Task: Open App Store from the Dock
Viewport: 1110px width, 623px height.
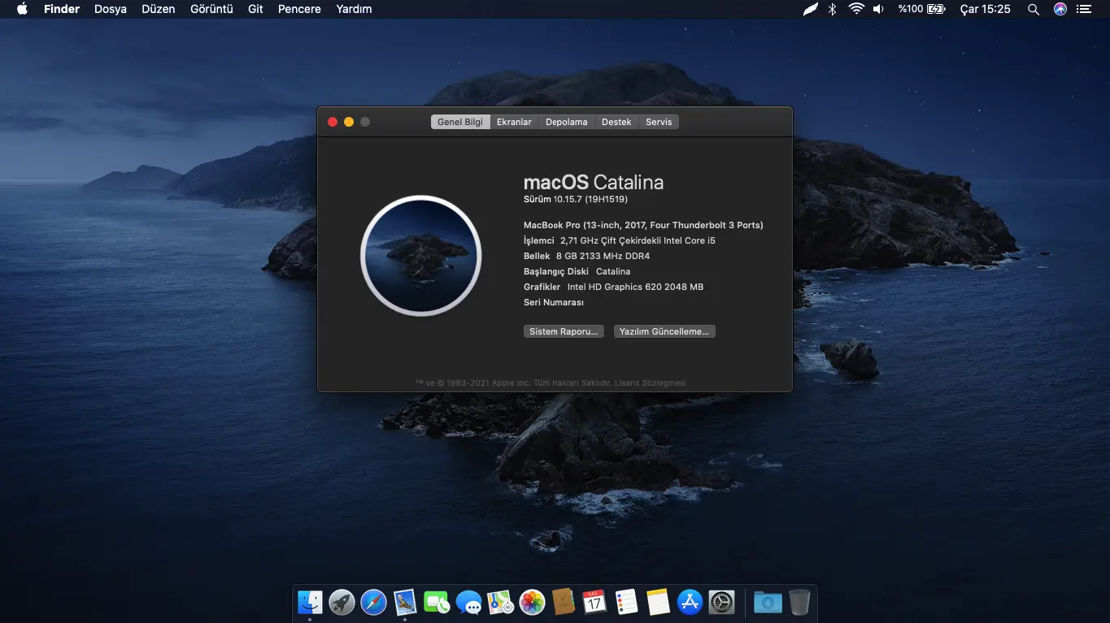Action: pyautogui.click(x=690, y=602)
